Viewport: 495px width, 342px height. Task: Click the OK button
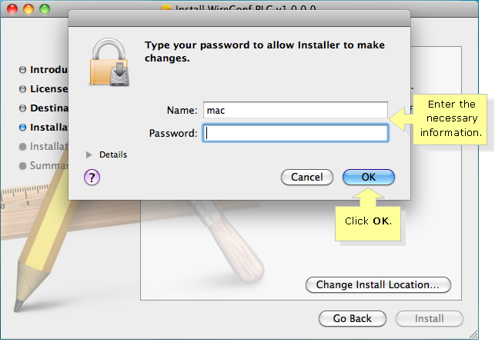(369, 177)
